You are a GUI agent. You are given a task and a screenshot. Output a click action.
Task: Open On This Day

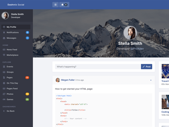[16, 83]
